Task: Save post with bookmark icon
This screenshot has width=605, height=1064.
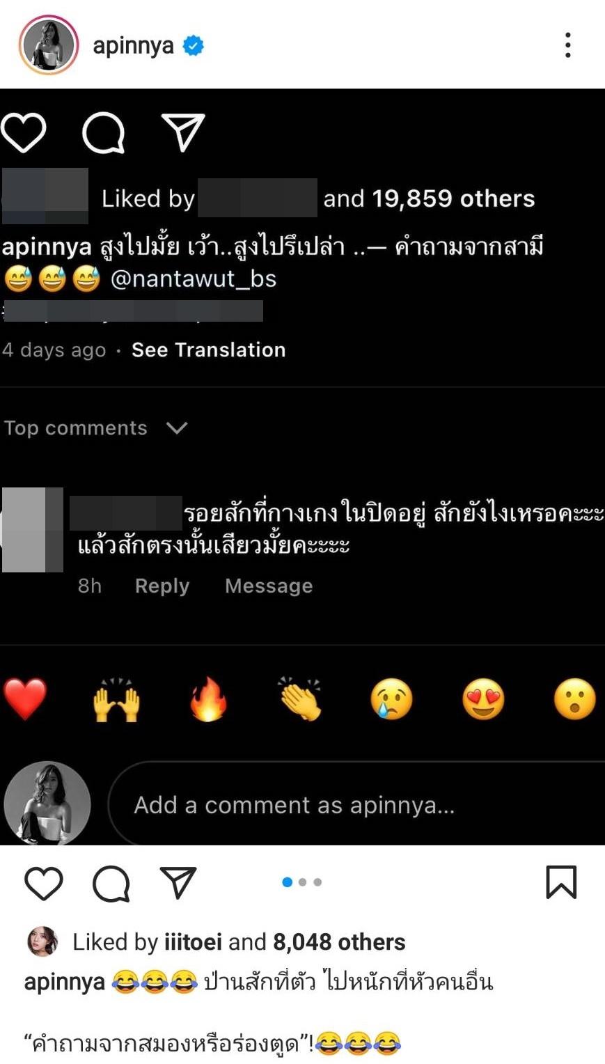Action: [561, 882]
